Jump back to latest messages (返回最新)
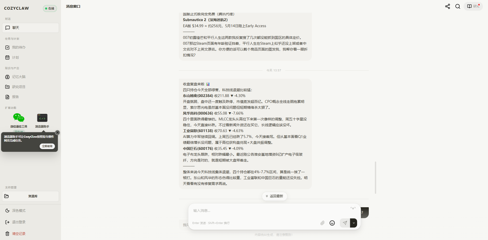 (x=274, y=196)
